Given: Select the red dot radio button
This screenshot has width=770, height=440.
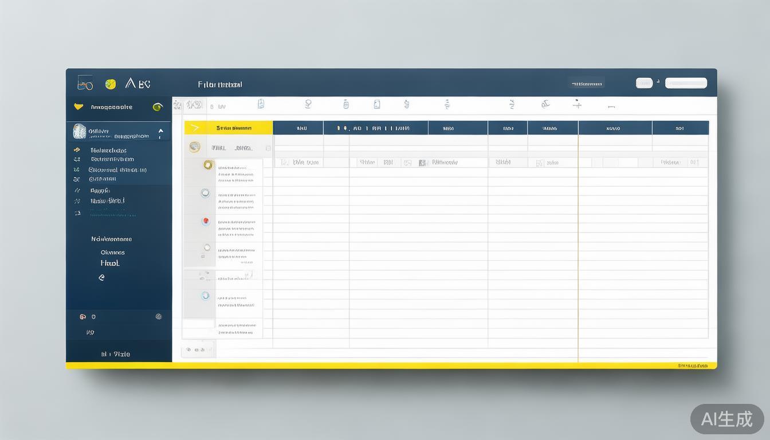Looking at the screenshot, I should pyautogui.click(x=206, y=221).
